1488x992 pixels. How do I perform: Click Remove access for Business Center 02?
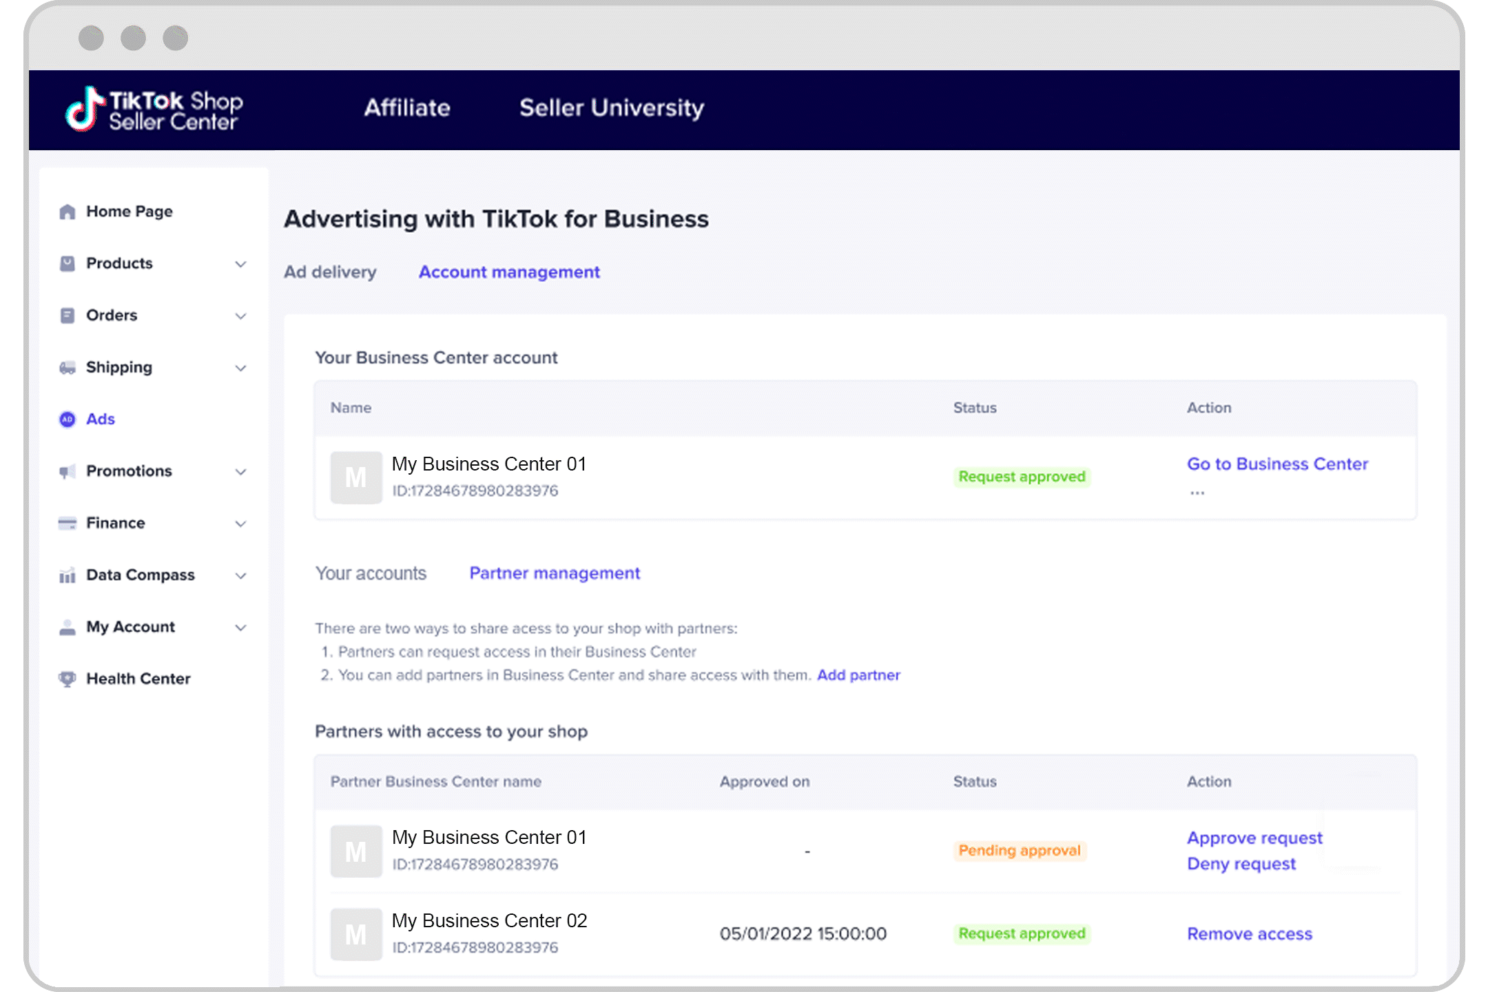tap(1250, 933)
